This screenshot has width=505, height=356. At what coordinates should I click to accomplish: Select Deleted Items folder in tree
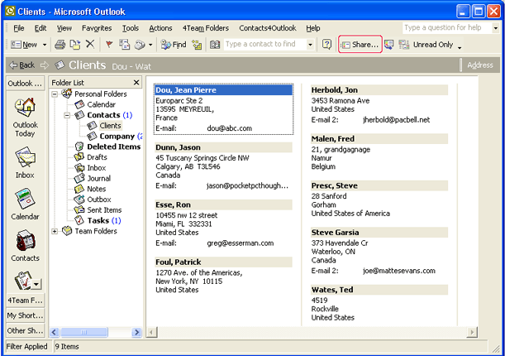(113, 147)
